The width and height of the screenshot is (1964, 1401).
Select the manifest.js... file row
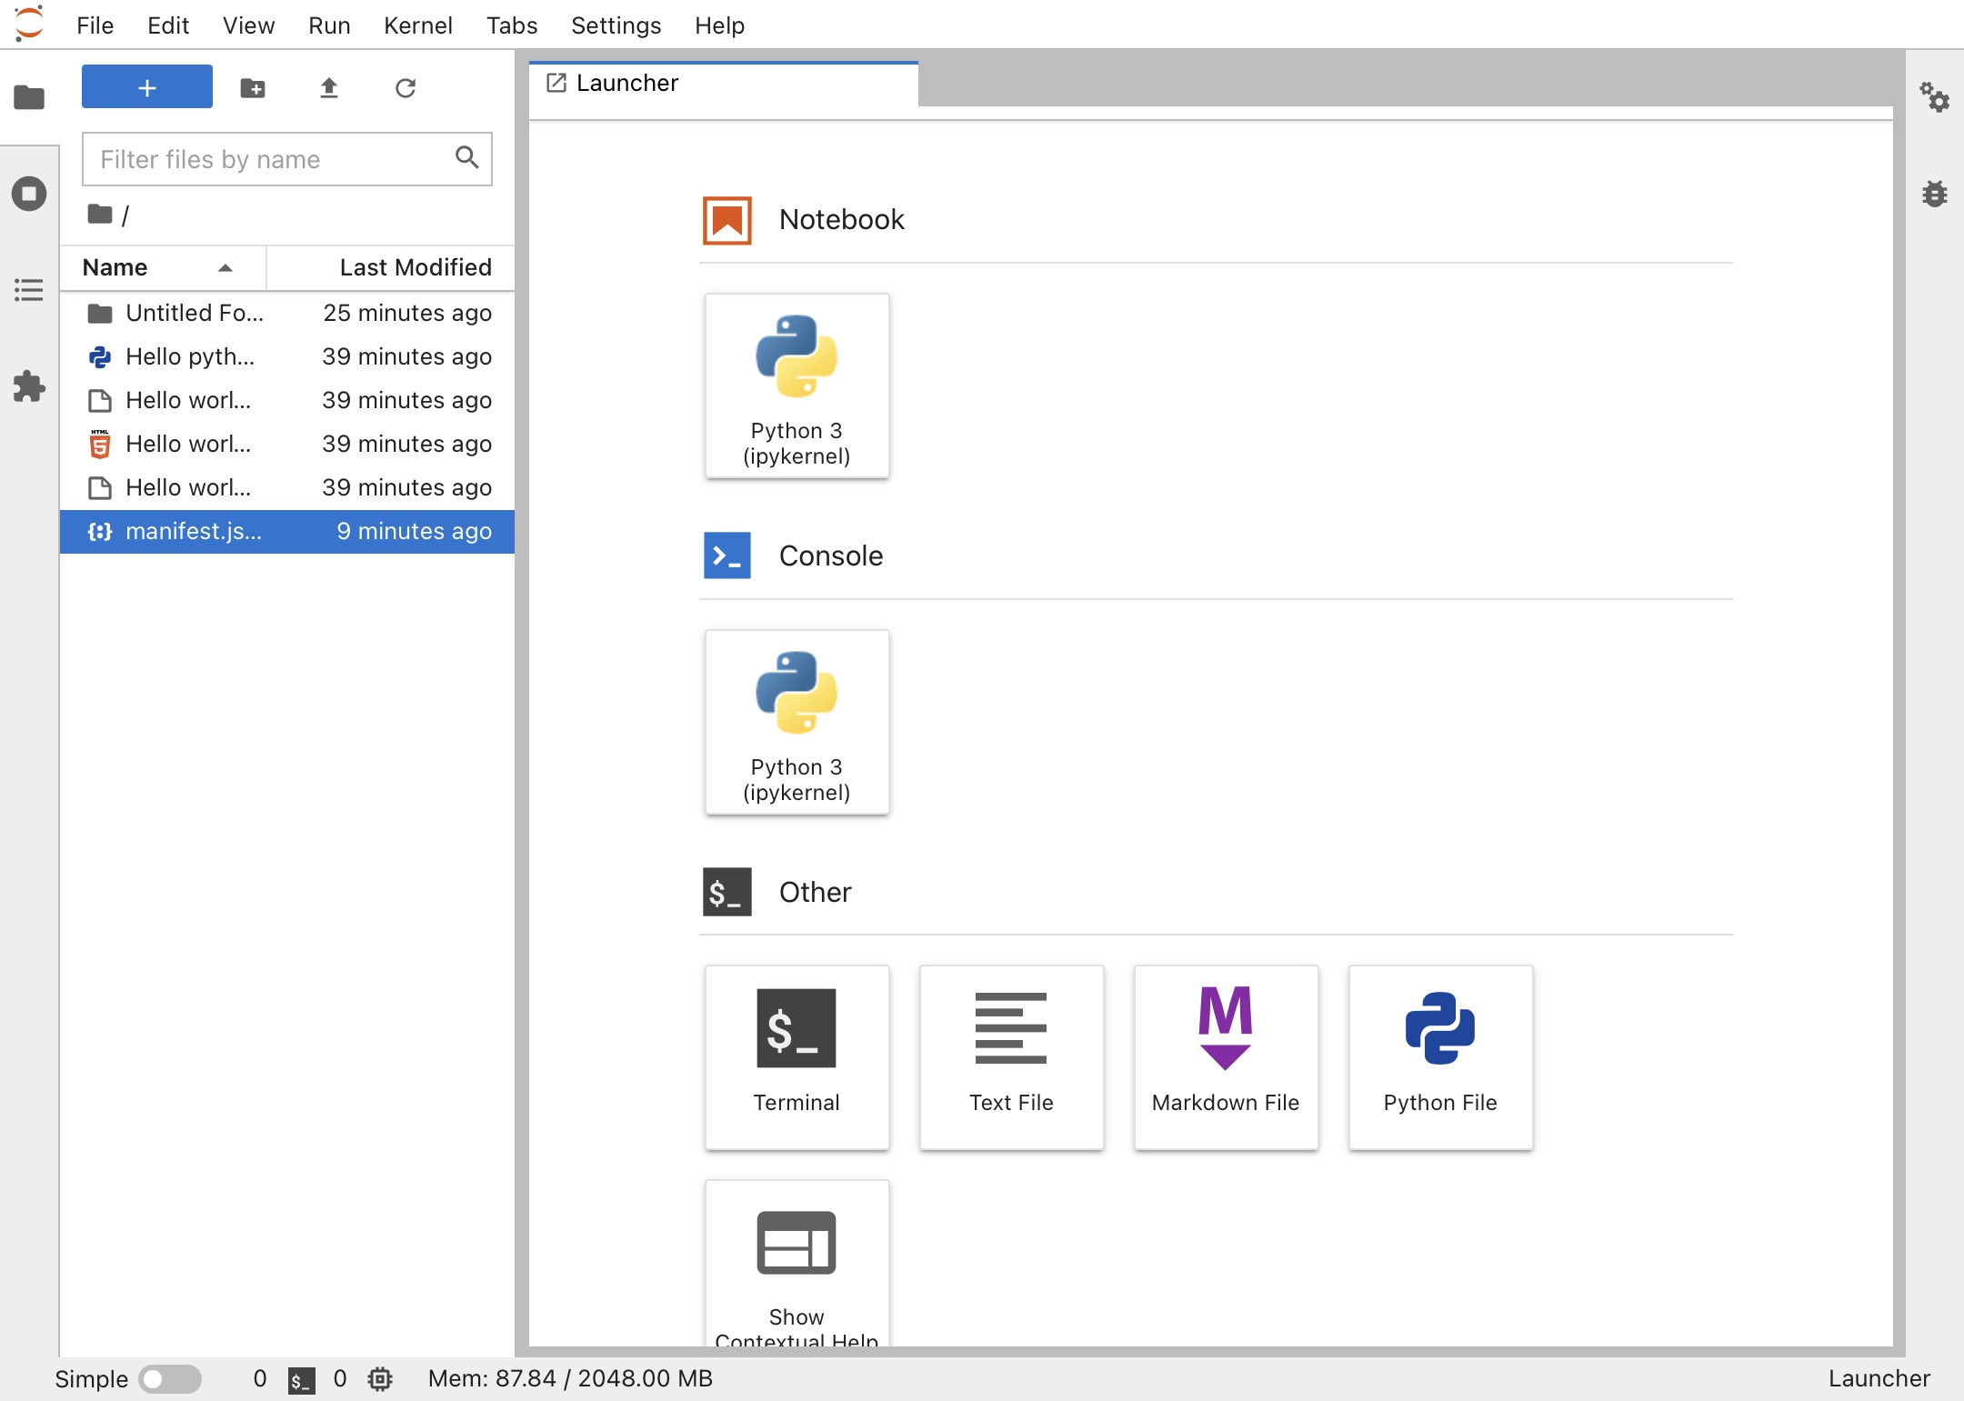(x=287, y=531)
